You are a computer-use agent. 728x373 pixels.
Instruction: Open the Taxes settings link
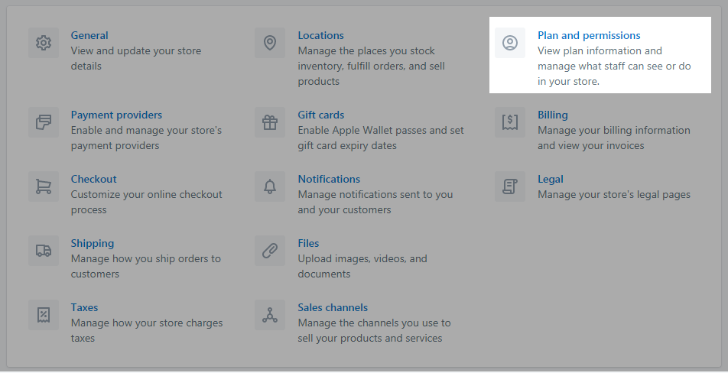tap(84, 307)
